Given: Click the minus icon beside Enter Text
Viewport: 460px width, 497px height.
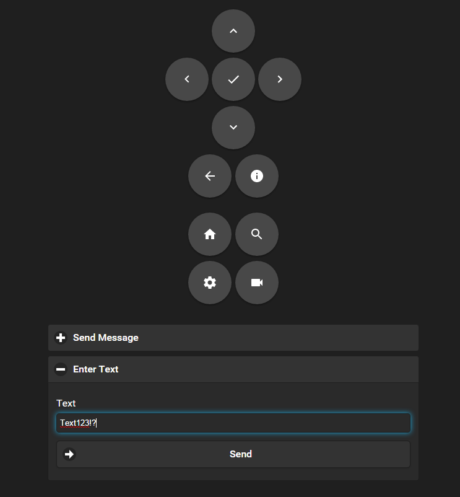Looking at the screenshot, I should pos(61,369).
